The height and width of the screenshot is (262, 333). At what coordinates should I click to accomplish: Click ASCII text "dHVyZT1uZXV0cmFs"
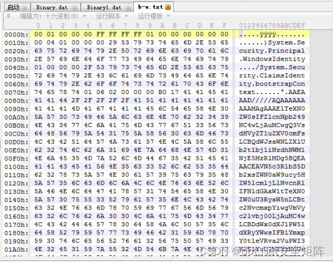pos(272,133)
